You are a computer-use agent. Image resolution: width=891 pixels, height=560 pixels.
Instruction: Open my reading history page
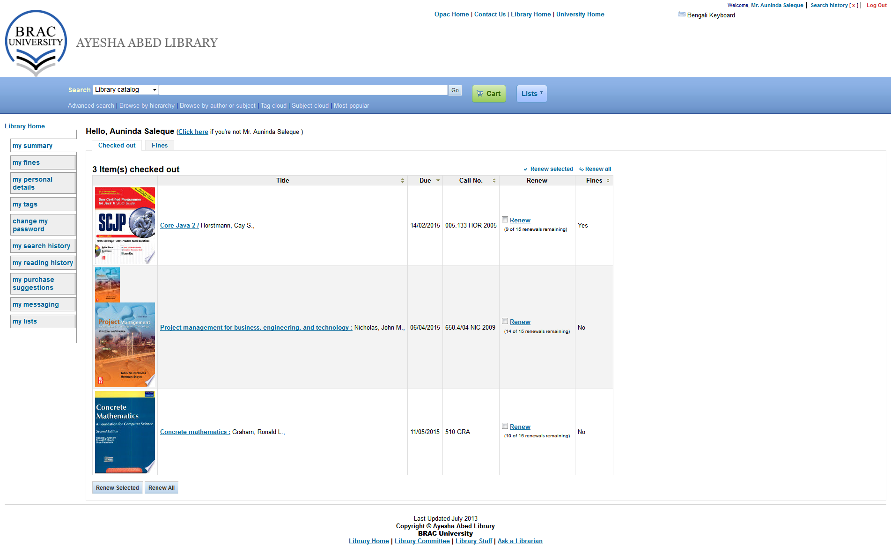tap(43, 263)
